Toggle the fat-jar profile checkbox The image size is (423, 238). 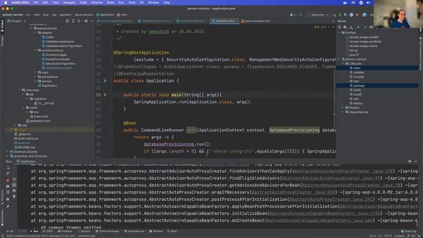click(x=347, y=50)
